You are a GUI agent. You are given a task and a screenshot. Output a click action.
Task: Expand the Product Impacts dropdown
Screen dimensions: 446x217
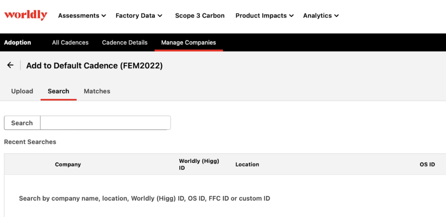pyautogui.click(x=264, y=16)
